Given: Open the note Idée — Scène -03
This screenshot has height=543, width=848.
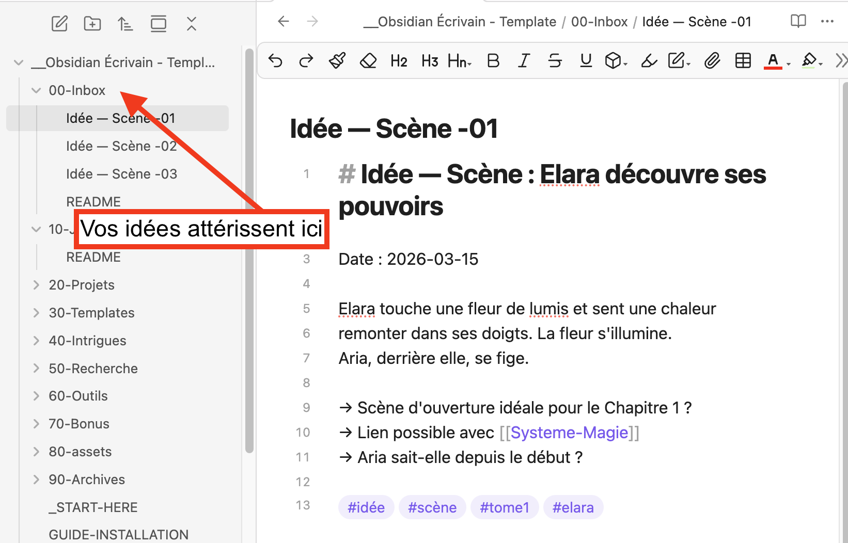Looking at the screenshot, I should 121,174.
